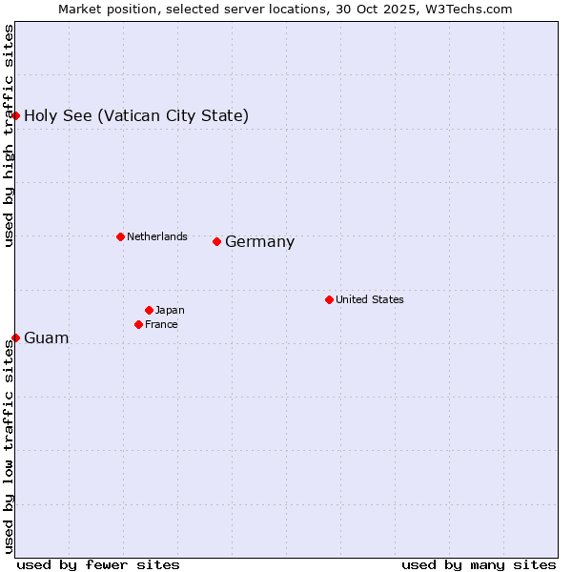
Task: Select the United States text label
Action: pos(369,299)
